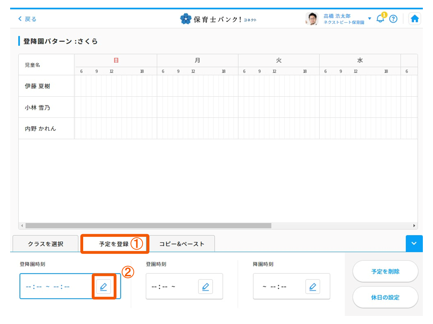
Task: Expand the user account dropdown arrow
Action: (369, 19)
